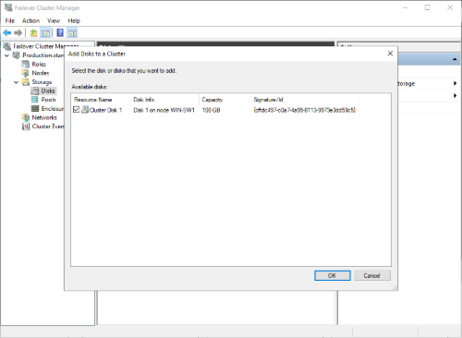The width and height of the screenshot is (462, 338).
Task: Click the "Disk 1 on node WIN-SW1" cell
Action: tap(164, 110)
